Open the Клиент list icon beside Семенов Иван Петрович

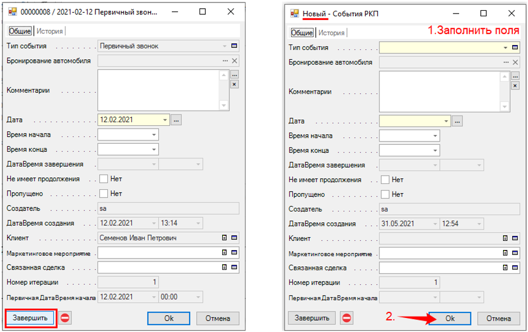tap(224, 238)
